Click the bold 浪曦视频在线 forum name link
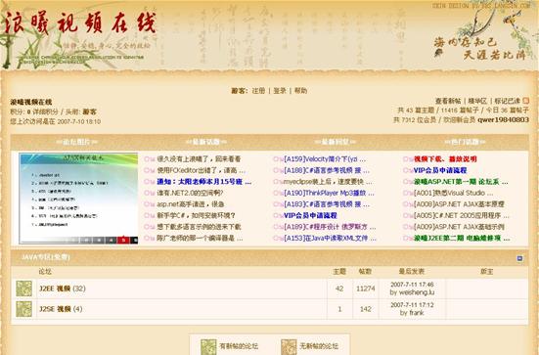 point(31,102)
